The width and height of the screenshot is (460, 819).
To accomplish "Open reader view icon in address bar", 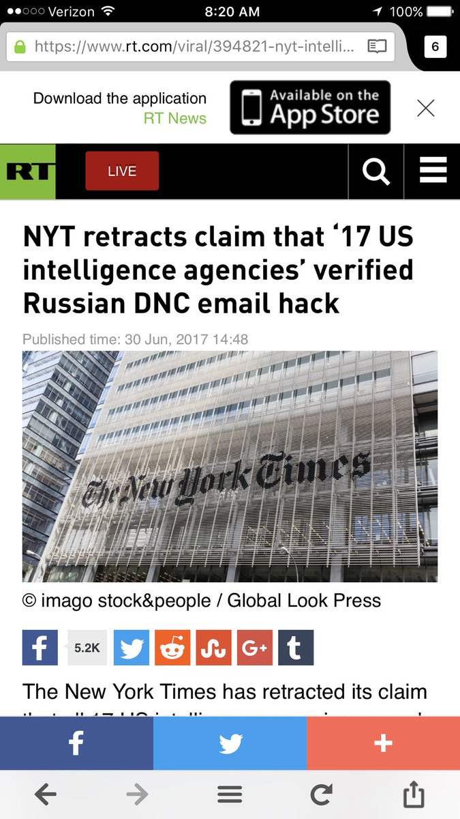I will tap(377, 46).
